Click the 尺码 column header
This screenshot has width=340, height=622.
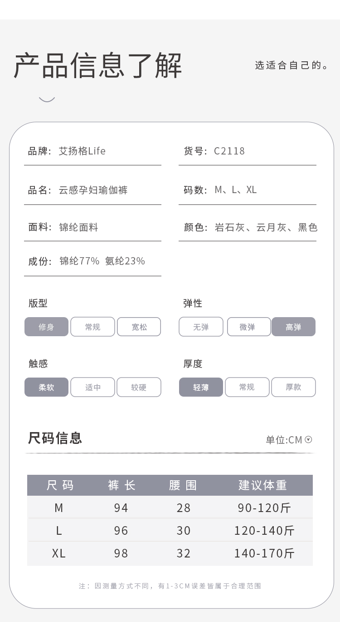60,485
